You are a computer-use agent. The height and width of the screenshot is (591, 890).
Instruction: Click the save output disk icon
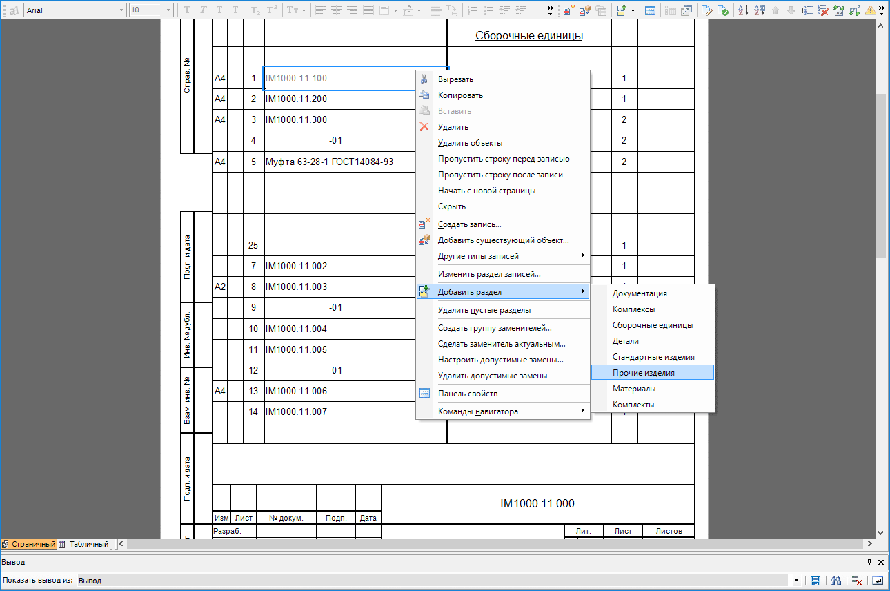[x=815, y=581]
